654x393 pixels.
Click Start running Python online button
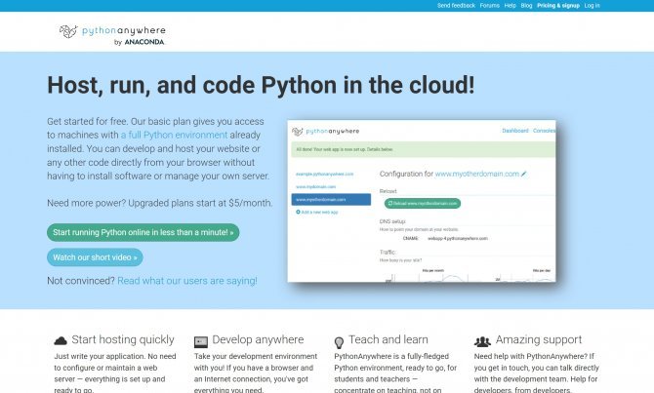[143, 232]
